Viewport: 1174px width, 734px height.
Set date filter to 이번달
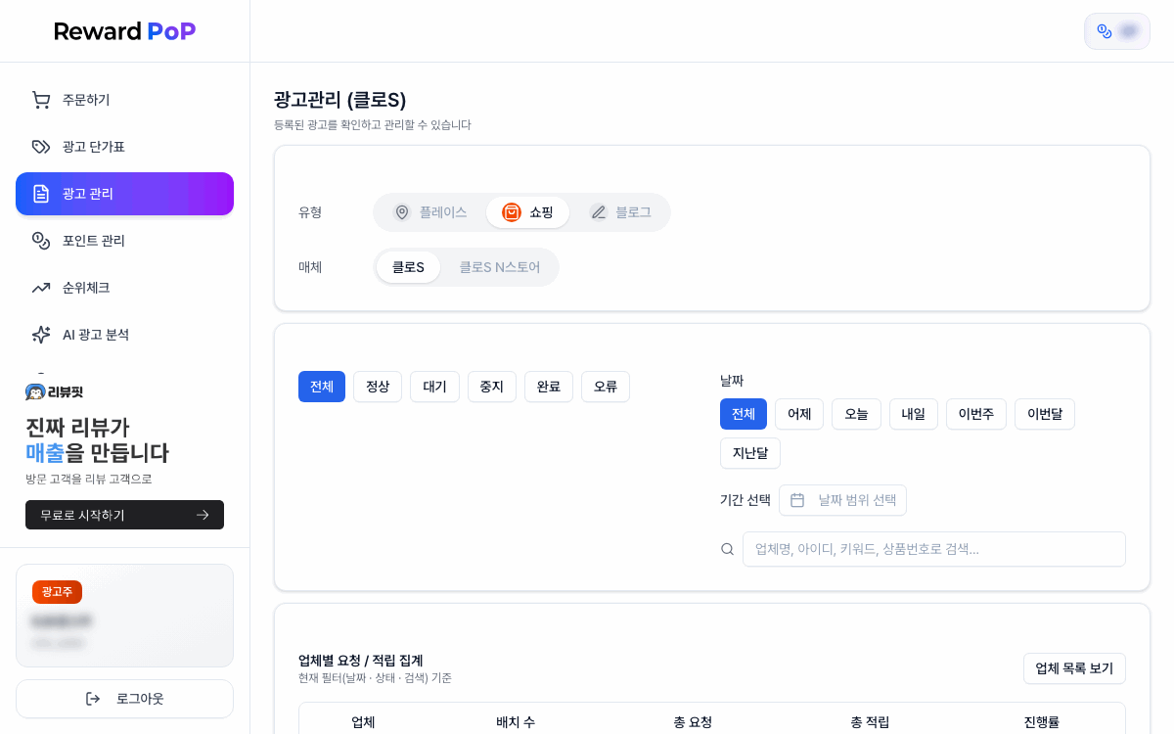pos(1045,414)
